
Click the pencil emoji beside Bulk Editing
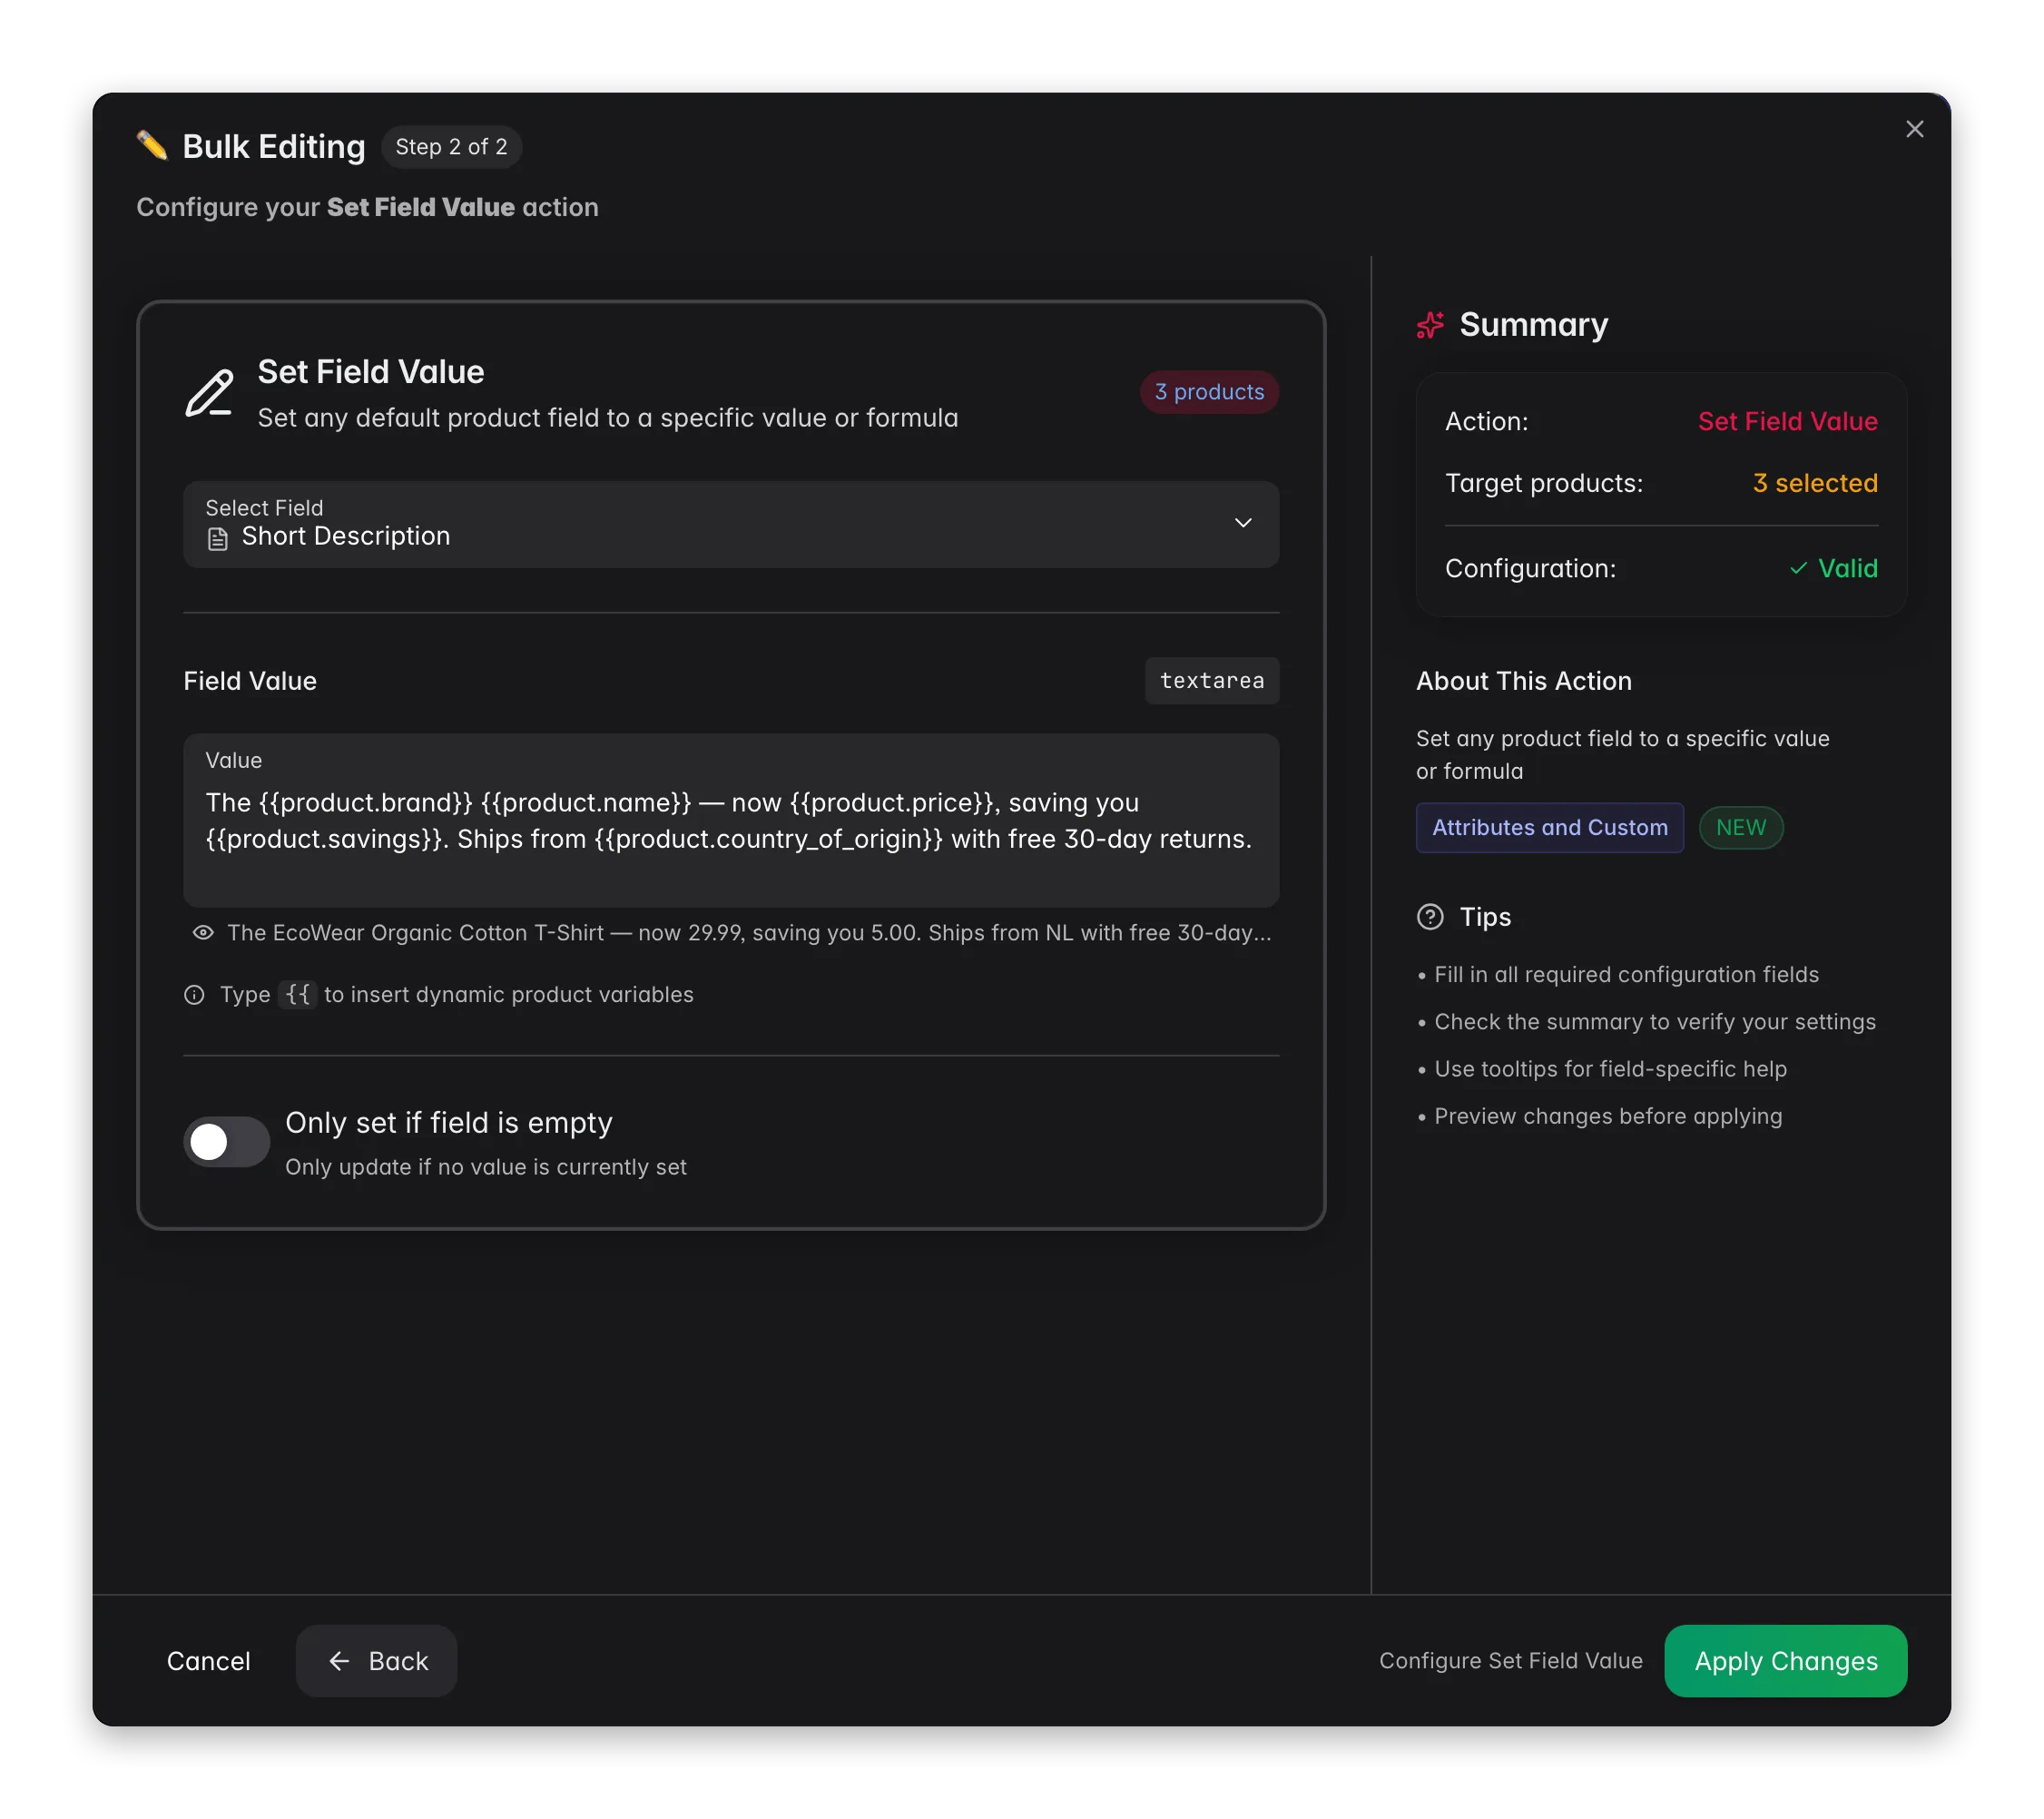pos(153,146)
